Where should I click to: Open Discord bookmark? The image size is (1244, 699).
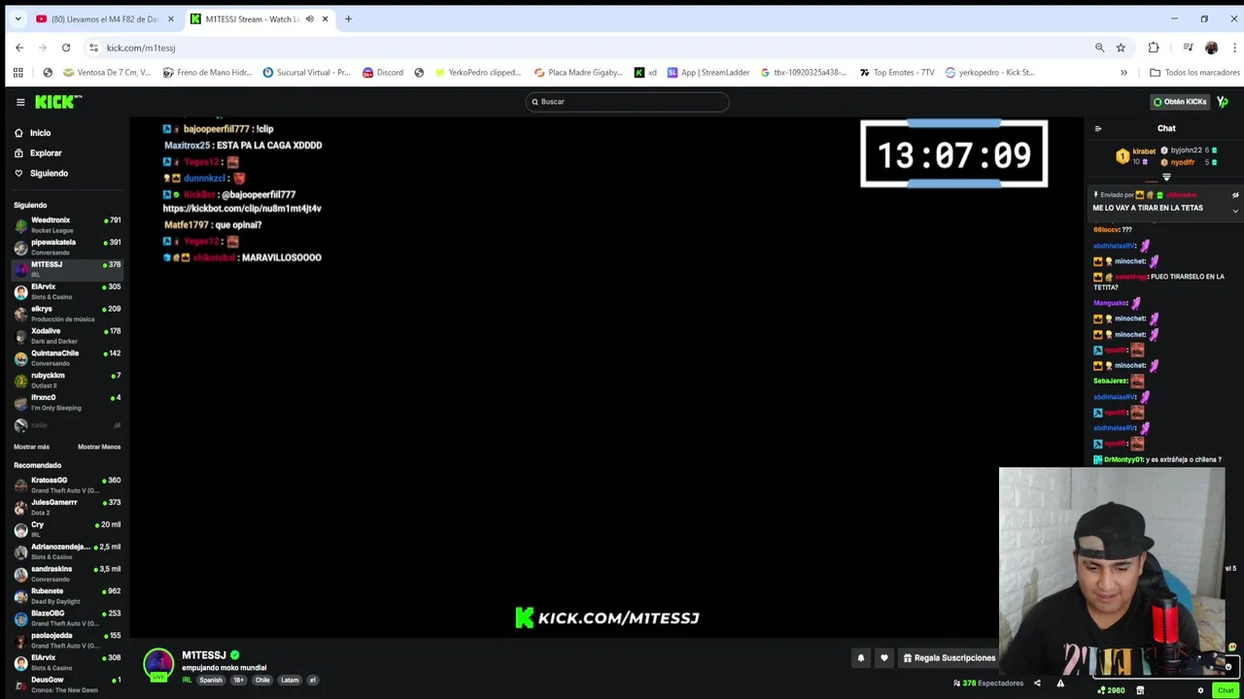coord(383,73)
